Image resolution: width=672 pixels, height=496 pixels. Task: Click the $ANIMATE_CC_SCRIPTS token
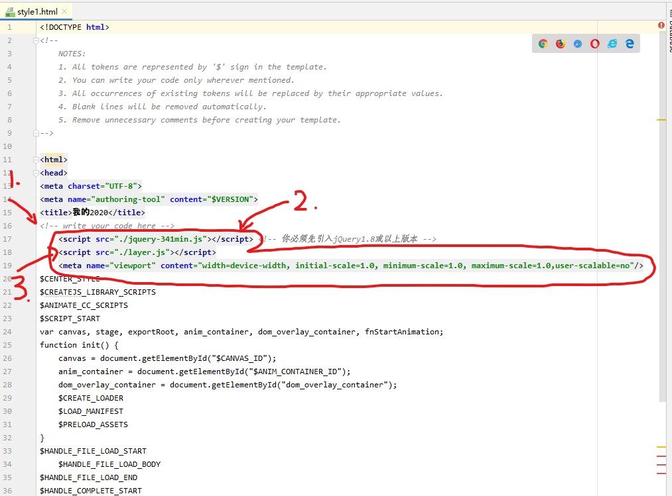pyautogui.click(x=84, y=305)
